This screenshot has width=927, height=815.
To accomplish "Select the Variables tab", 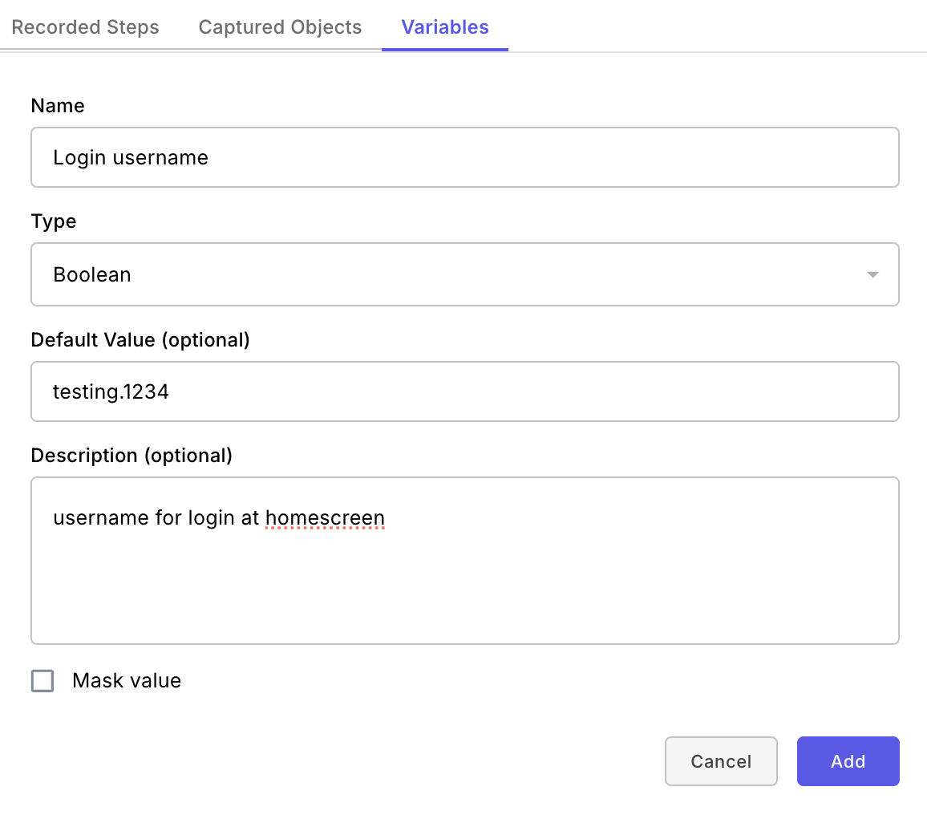I will pyautogui.click(x=445, y=27).
